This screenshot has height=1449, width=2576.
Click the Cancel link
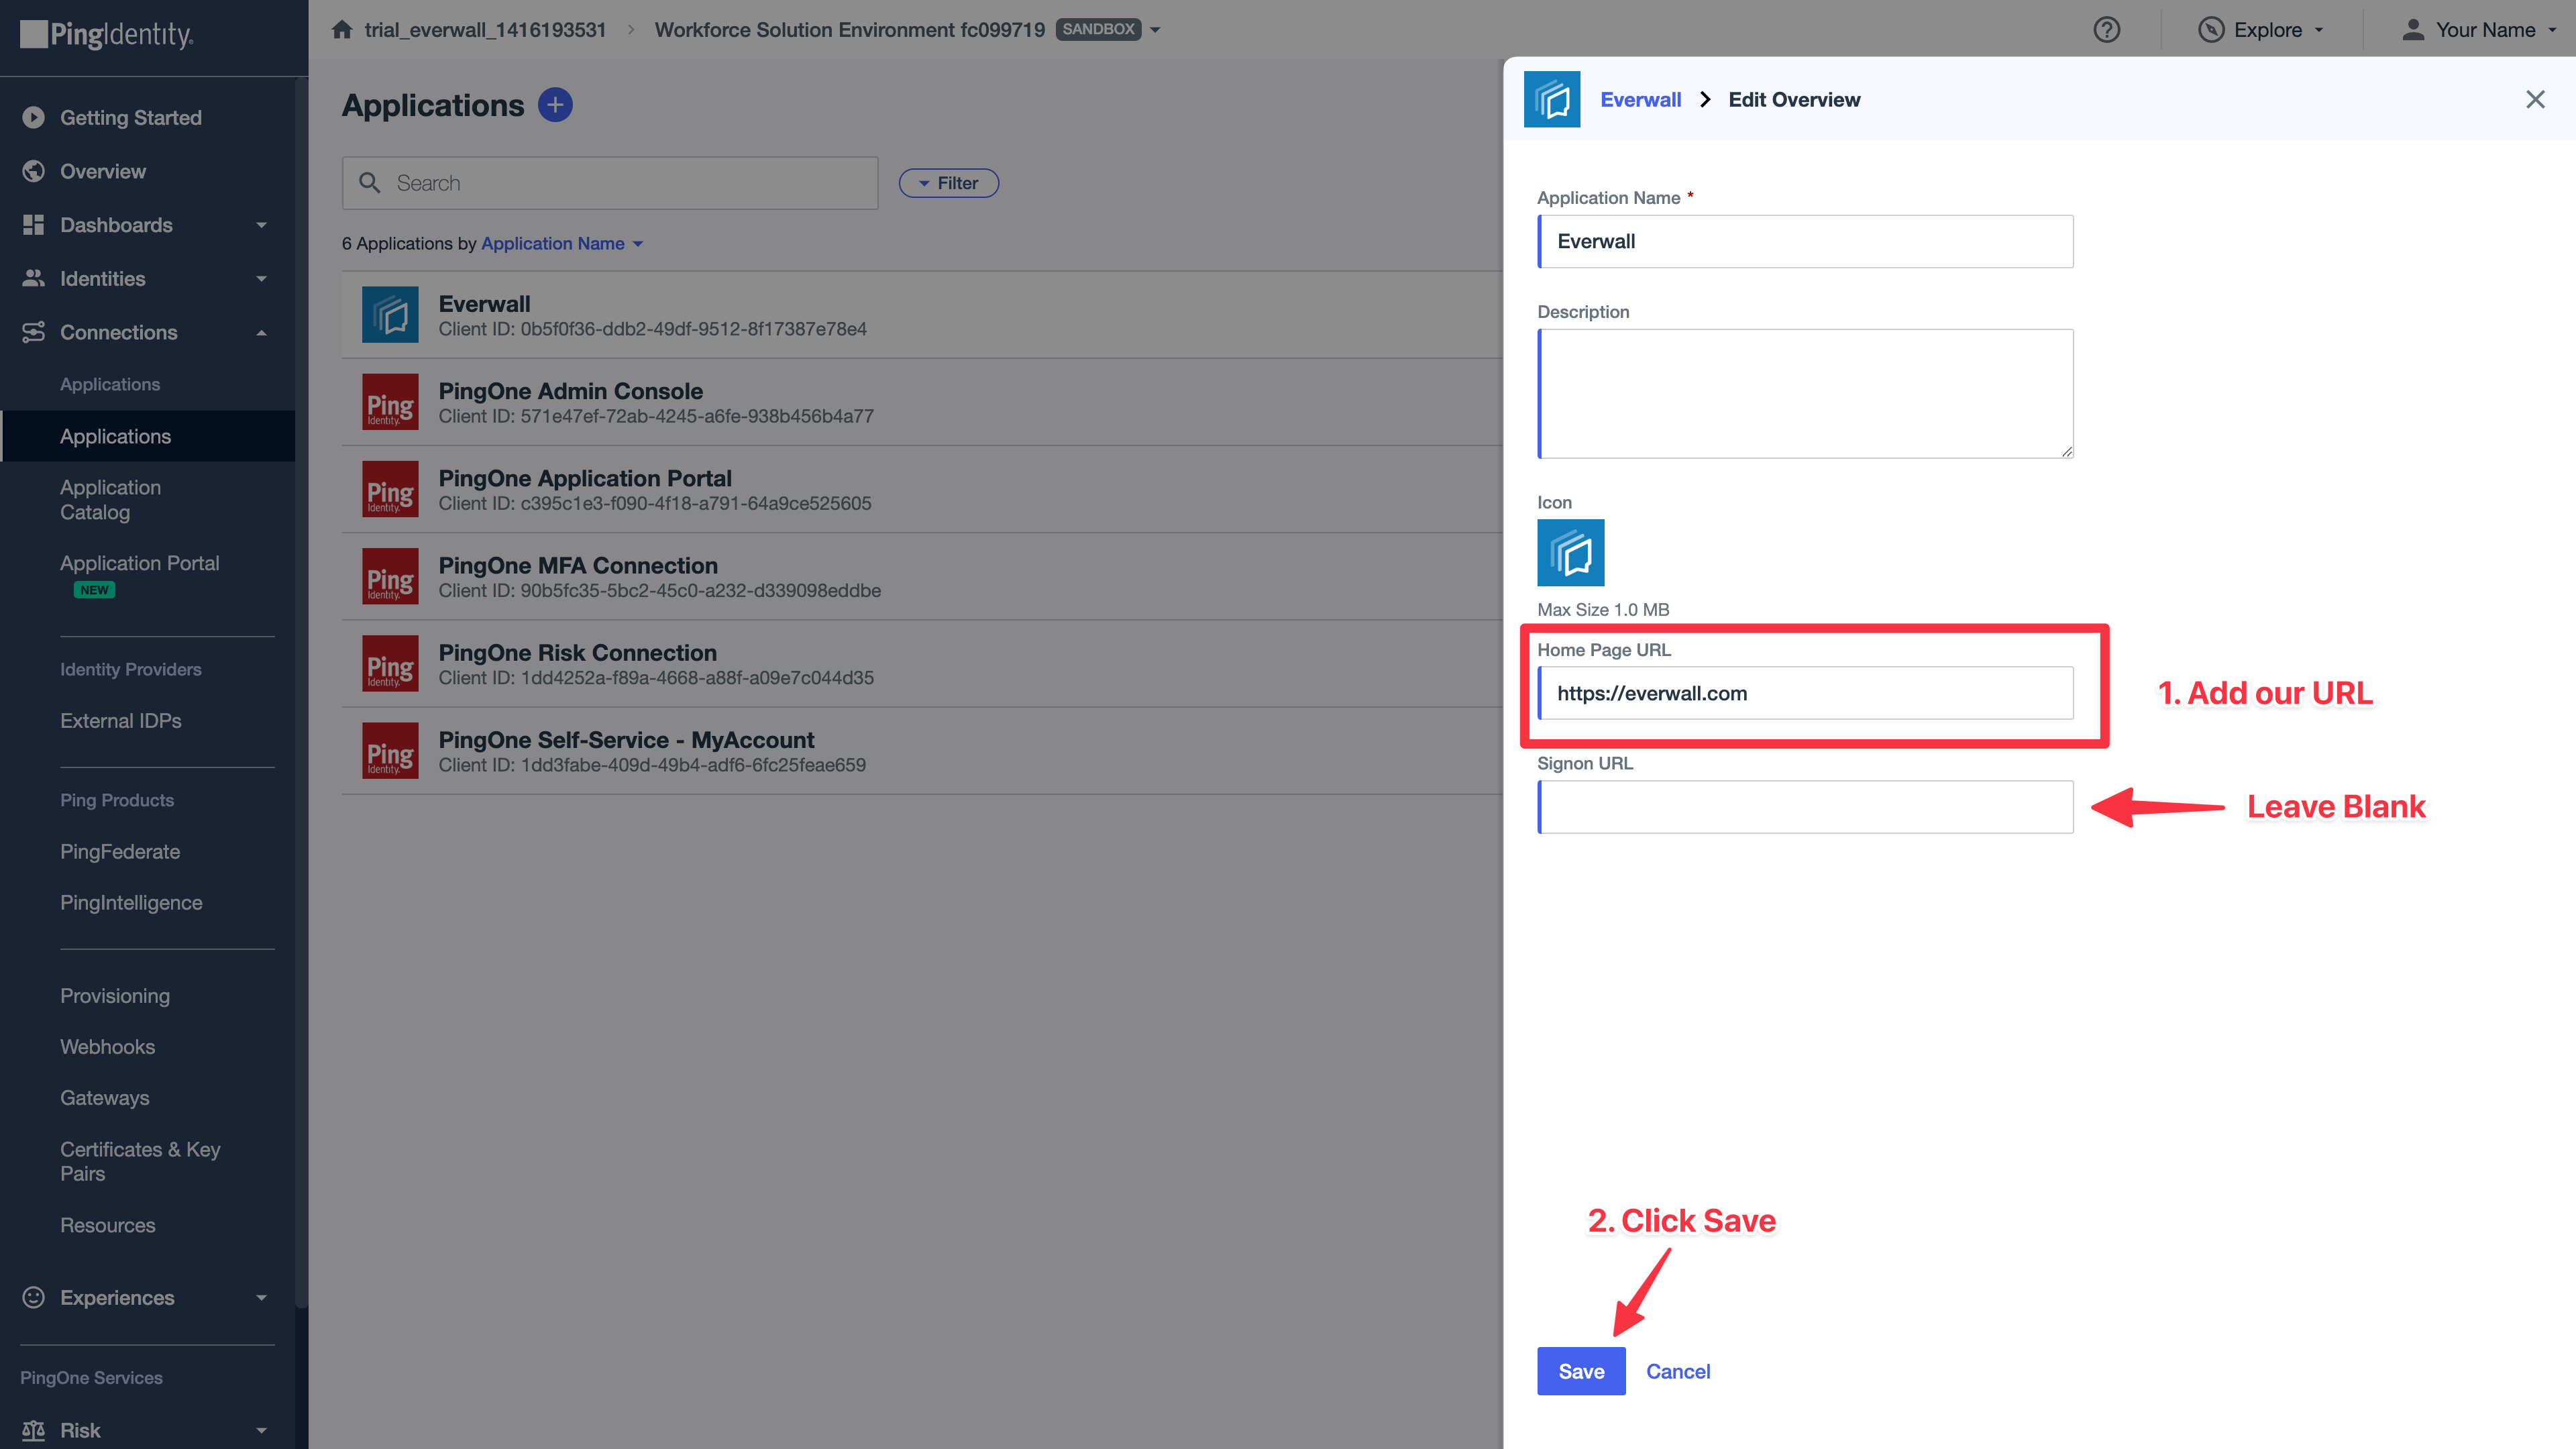1678,1371
